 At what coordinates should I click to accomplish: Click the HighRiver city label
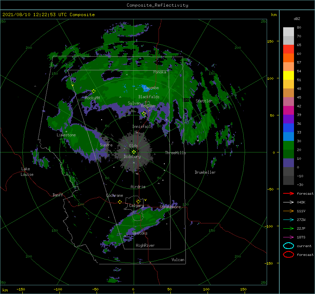point(145,245)
